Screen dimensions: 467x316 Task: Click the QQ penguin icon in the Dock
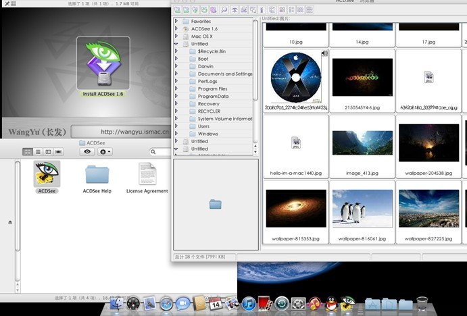(331, 304)
